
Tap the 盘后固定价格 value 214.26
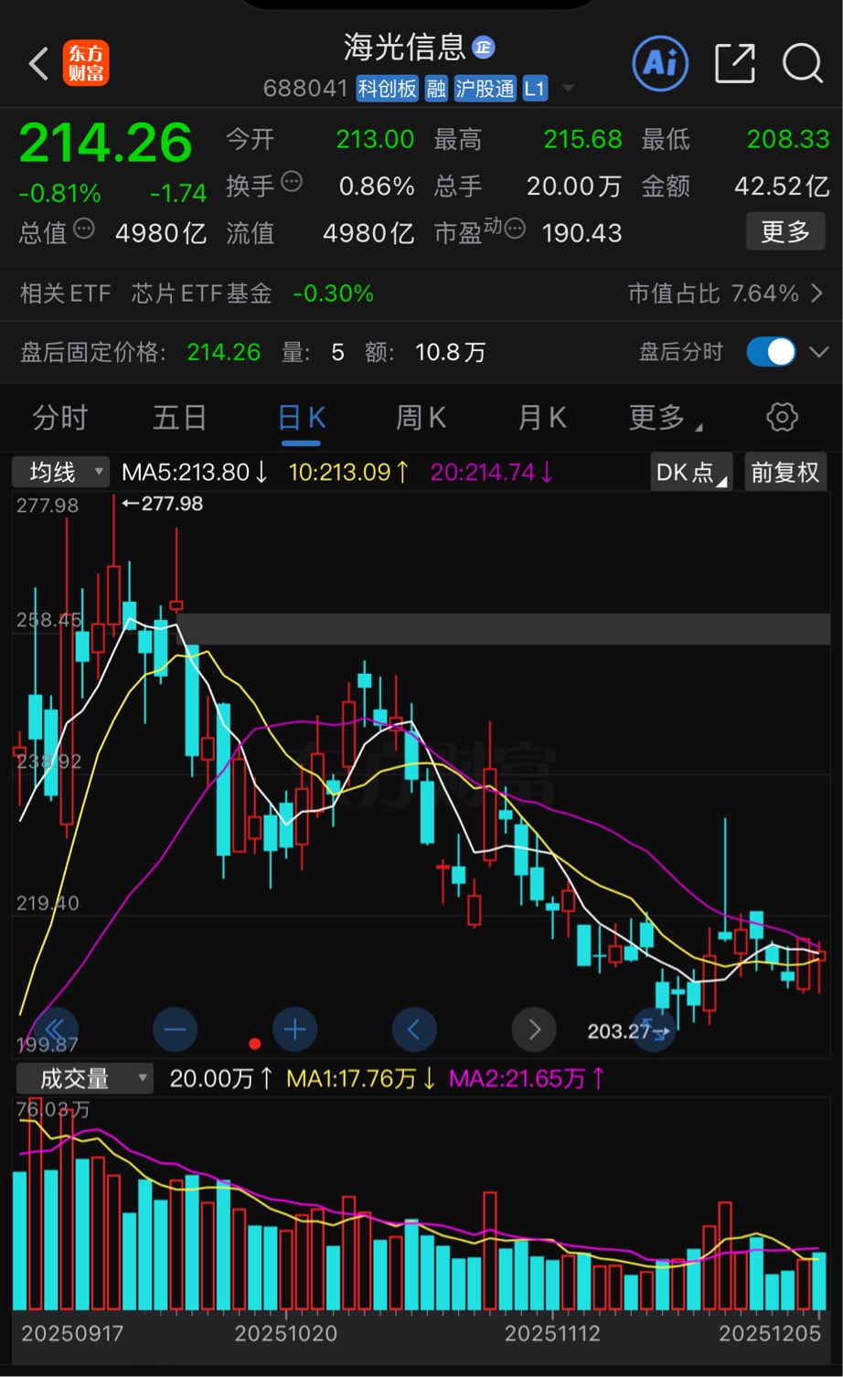(x=224, y=352)
